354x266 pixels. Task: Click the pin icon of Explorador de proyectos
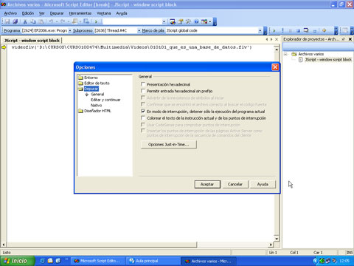tap(344, 39)
